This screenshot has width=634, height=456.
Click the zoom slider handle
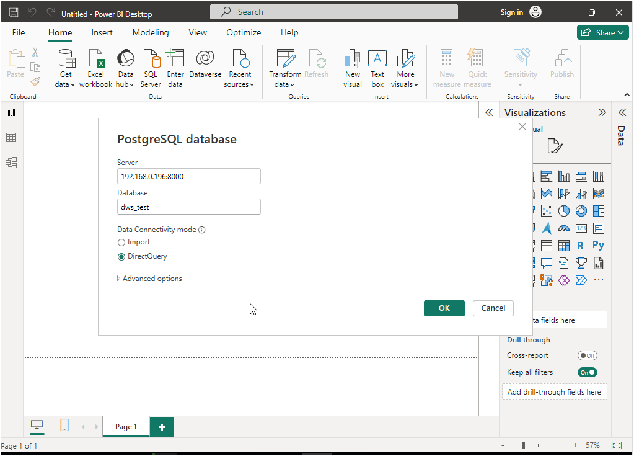524,445
